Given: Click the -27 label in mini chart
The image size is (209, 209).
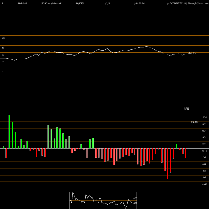Looking at the screenshot, I should pyautogui.click(x=135, y=198).
